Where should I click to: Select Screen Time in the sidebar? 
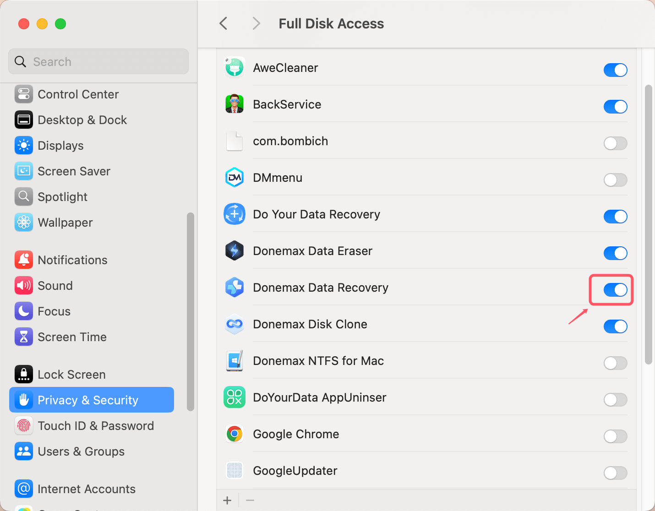pos(71,337)
